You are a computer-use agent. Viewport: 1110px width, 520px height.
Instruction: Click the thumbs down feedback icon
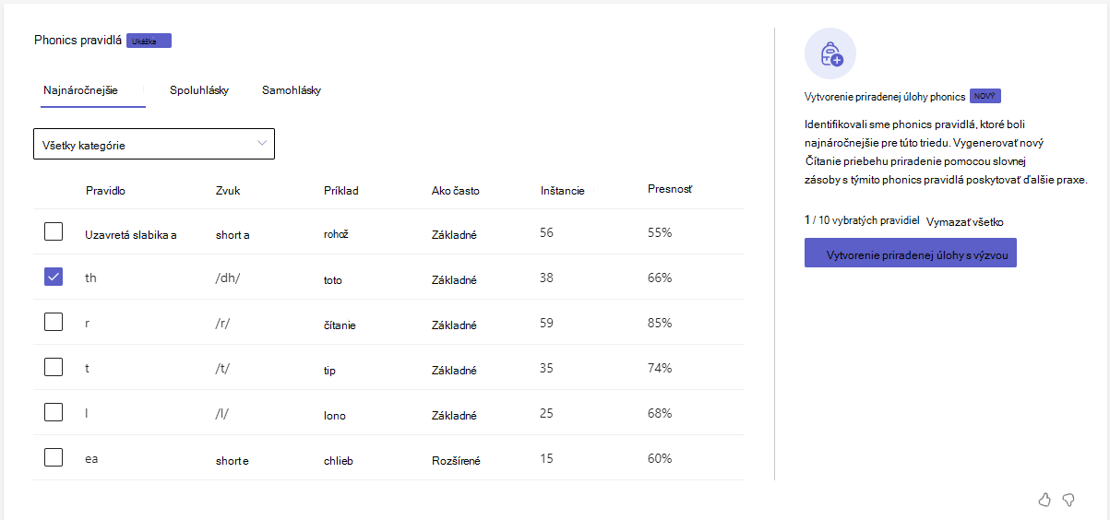pos(1068,500)
